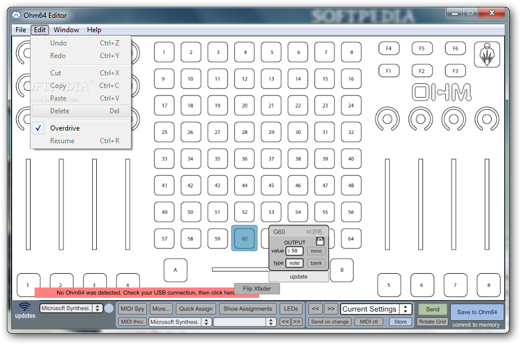
Task: Go to next preset with >> button
Action: 331,309
